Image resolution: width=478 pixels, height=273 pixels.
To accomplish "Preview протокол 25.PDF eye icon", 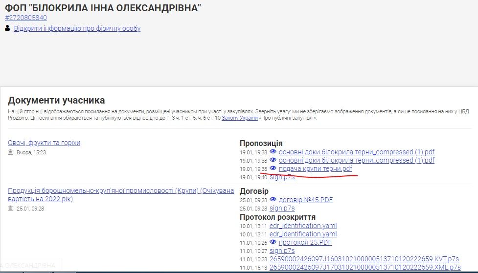I will coord(273,242).
